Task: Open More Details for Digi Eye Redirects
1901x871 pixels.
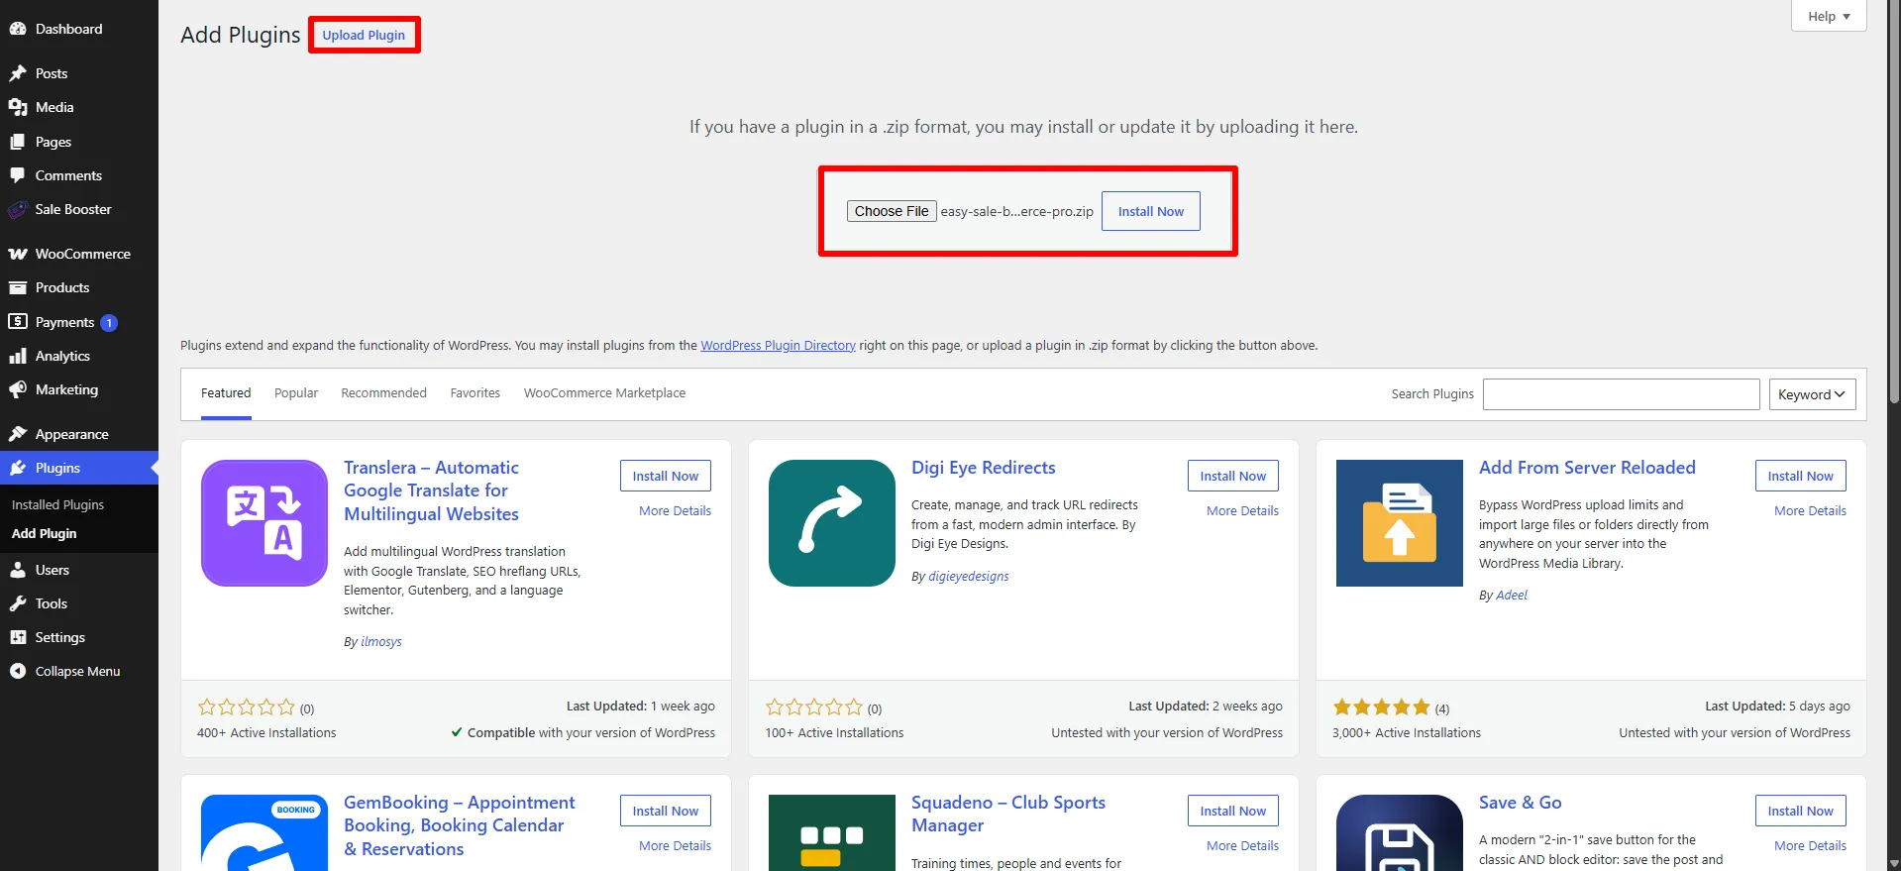Action: point(1242,511)
